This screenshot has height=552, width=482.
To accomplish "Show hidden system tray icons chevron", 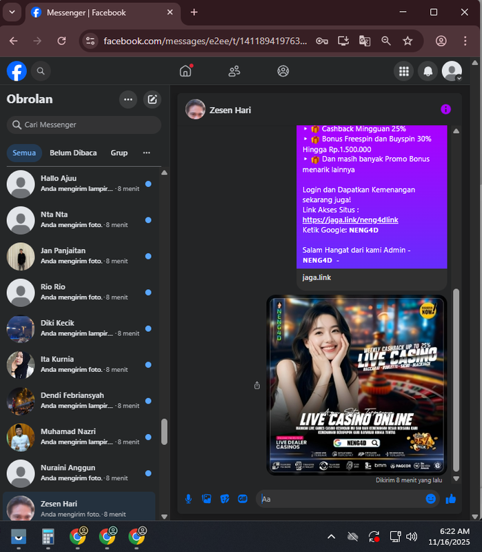I will pyautogui.click(x=331, y=537).
